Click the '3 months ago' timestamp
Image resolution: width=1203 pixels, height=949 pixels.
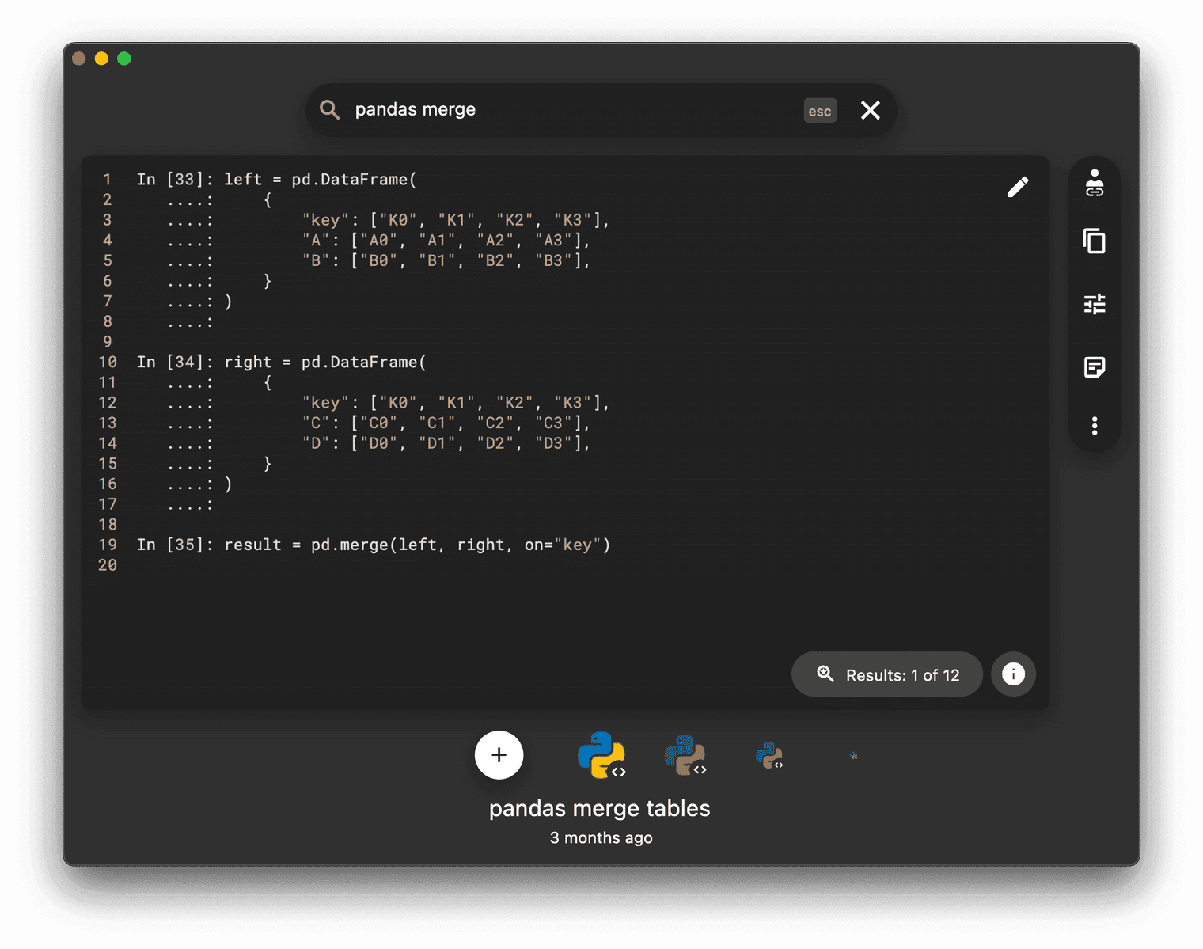[601, 837]
